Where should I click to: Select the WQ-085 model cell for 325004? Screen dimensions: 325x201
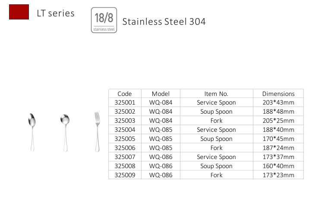pyautogui.click(x=161, y=130)
